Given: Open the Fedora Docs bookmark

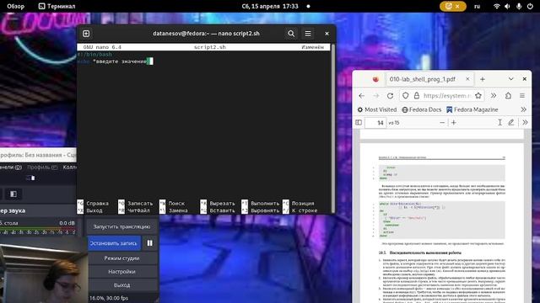Looking at the screenshot, I should pyautogui.click(x=422, y=109).
